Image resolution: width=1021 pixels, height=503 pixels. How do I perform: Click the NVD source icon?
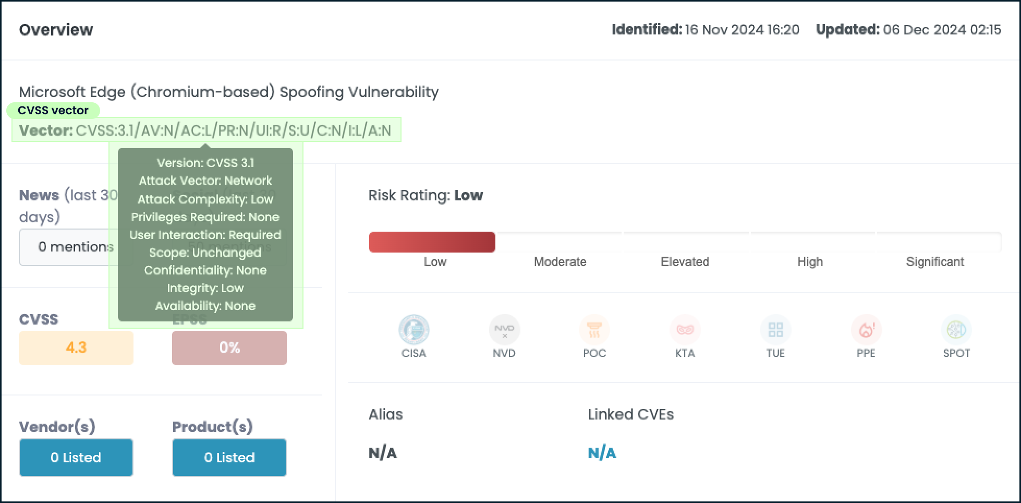[x=504, y=330]
